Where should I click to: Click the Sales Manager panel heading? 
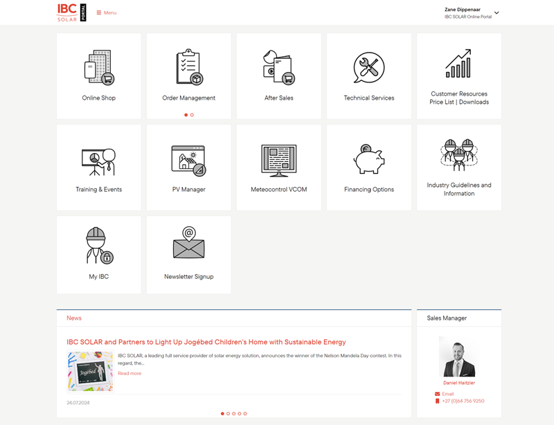[x=447, y=318]
